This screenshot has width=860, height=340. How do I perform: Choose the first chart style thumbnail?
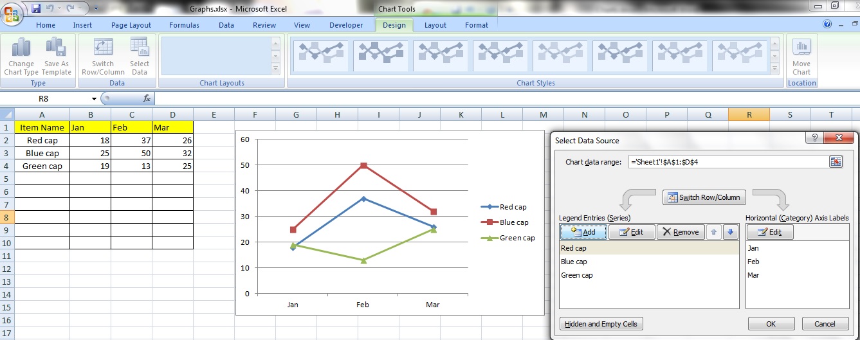click(320, 56)
